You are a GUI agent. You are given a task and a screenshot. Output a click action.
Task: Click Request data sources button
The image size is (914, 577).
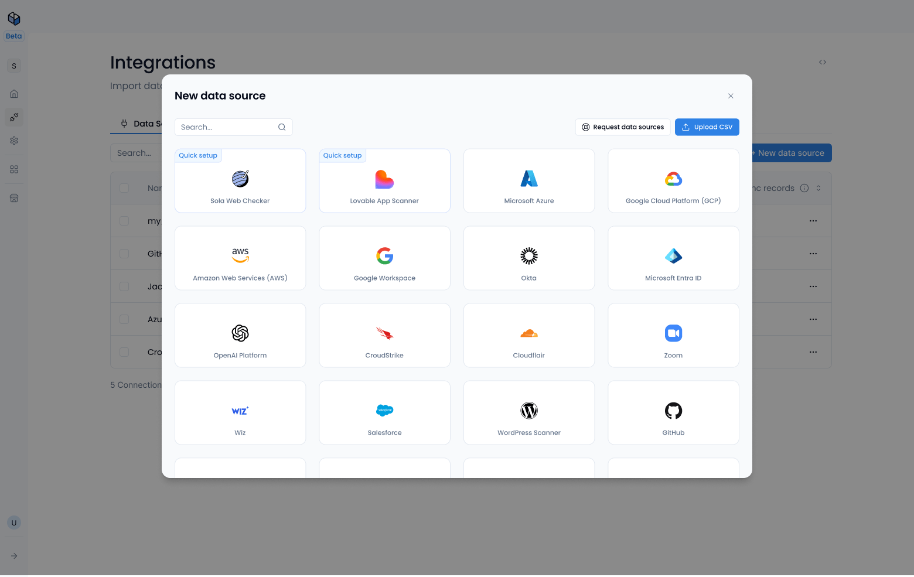point(623,127)
